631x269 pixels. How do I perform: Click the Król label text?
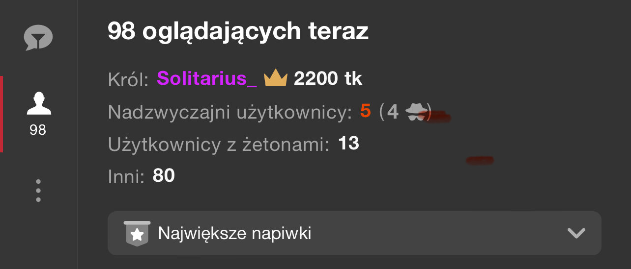pyautogui.click(x=128, y=80)
